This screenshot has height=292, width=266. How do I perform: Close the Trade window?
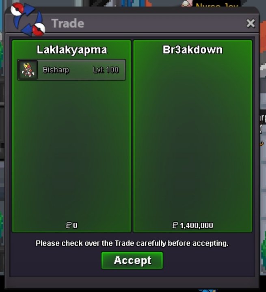[x=251, y=24]
